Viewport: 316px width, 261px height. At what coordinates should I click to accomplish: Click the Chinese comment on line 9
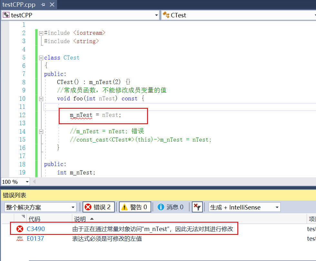(x=112, y=90)
